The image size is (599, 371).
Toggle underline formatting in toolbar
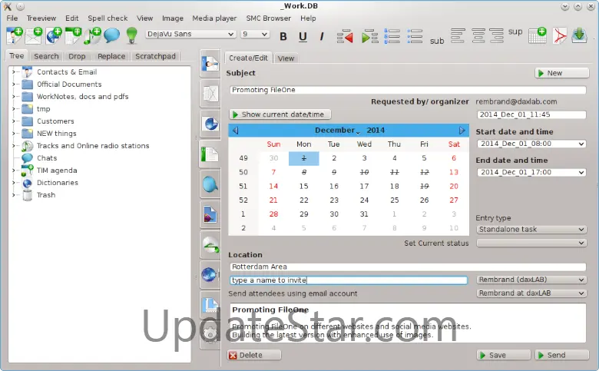pos(303,37)
